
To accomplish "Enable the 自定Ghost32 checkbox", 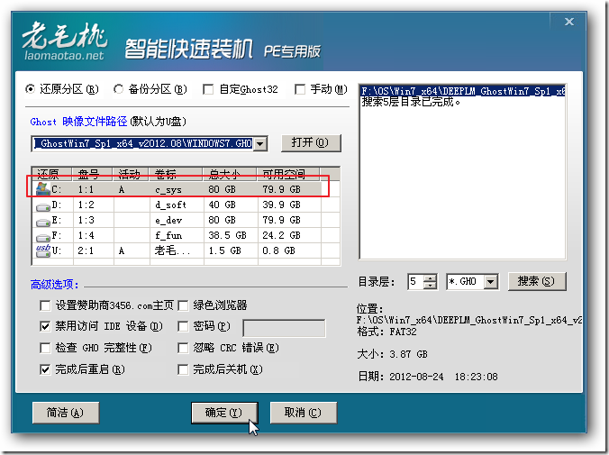I will (x=208, y=90).
